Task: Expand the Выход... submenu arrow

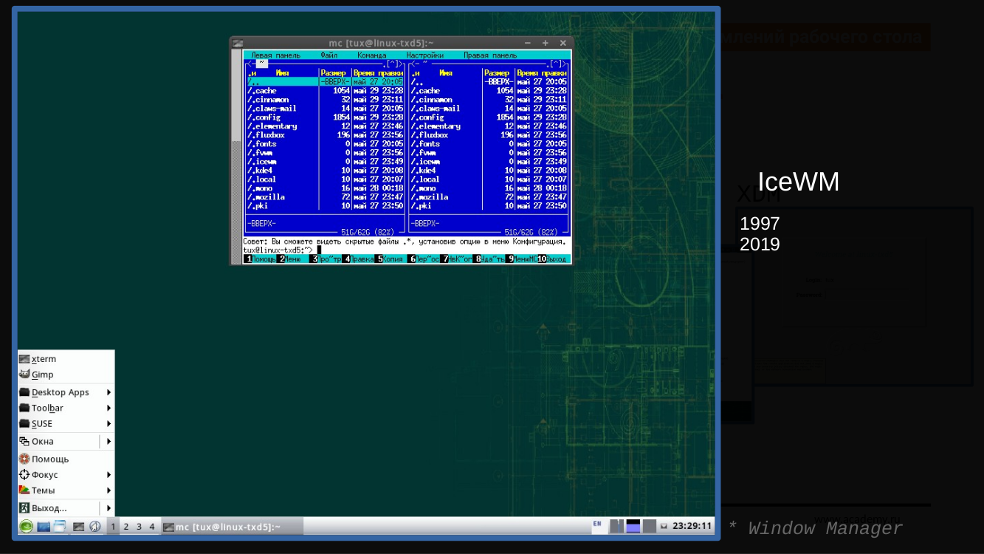Action: tap(109, 508)
